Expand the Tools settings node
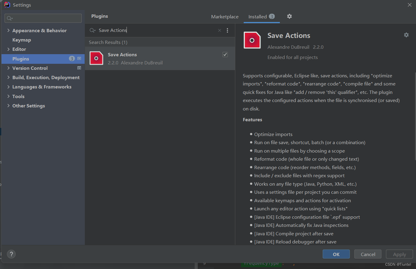Viewport: 416px width, 269px height. coord(8,96)
